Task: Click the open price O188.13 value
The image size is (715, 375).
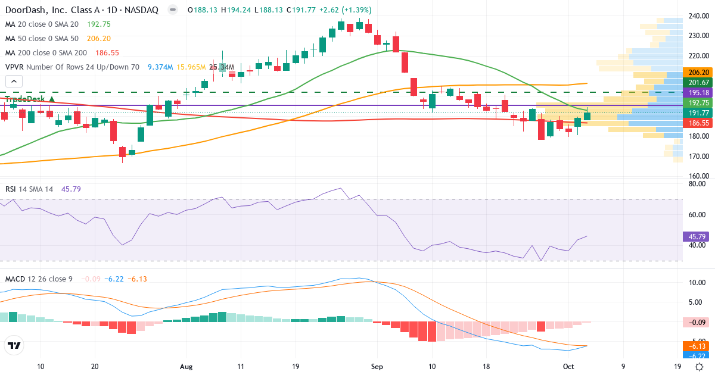Action: [x=203, y=10]
